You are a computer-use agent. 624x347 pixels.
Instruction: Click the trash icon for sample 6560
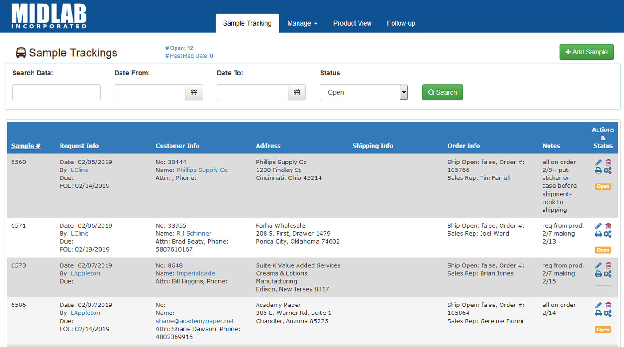[x=608, y=163]
